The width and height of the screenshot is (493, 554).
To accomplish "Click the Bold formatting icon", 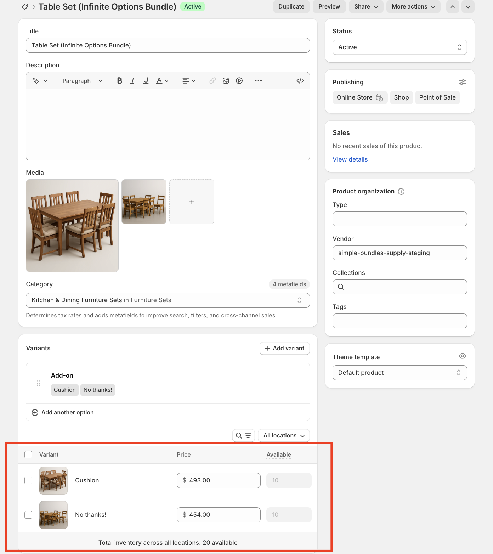I will pos(120,81).
